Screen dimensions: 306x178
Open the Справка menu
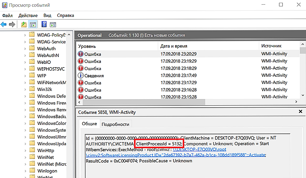[66, 15]
